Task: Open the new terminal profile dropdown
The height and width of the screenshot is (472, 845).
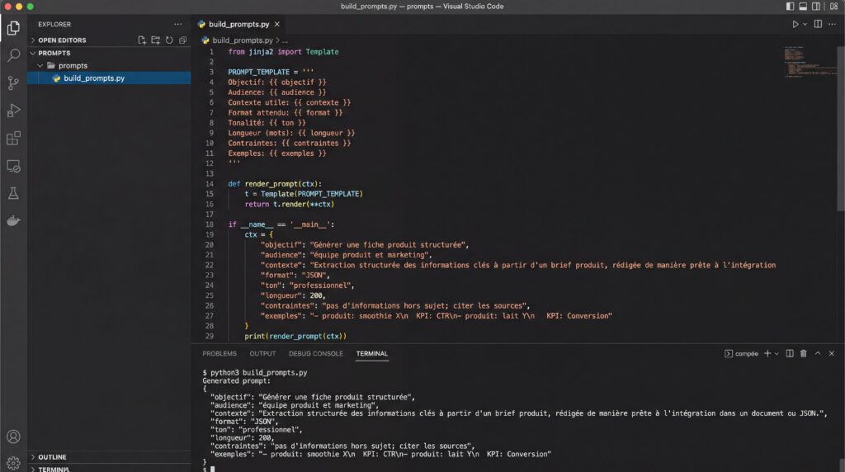Action: coord(777,353)
